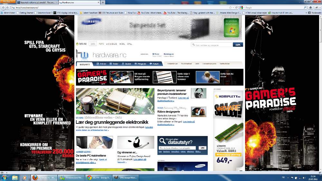The image size is (322, 181).
Task: Open 'Bli med på Norges største spillturnering' thumbnail
Action: pos(122,77)
